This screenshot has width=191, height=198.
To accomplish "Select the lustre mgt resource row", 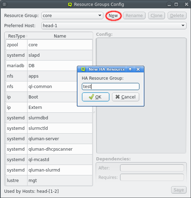I will coord(49,181).
